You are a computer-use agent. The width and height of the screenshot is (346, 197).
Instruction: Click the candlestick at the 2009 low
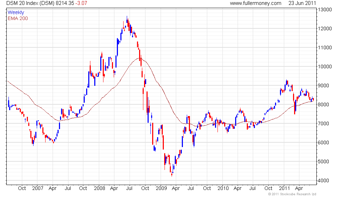pos(172,174)
